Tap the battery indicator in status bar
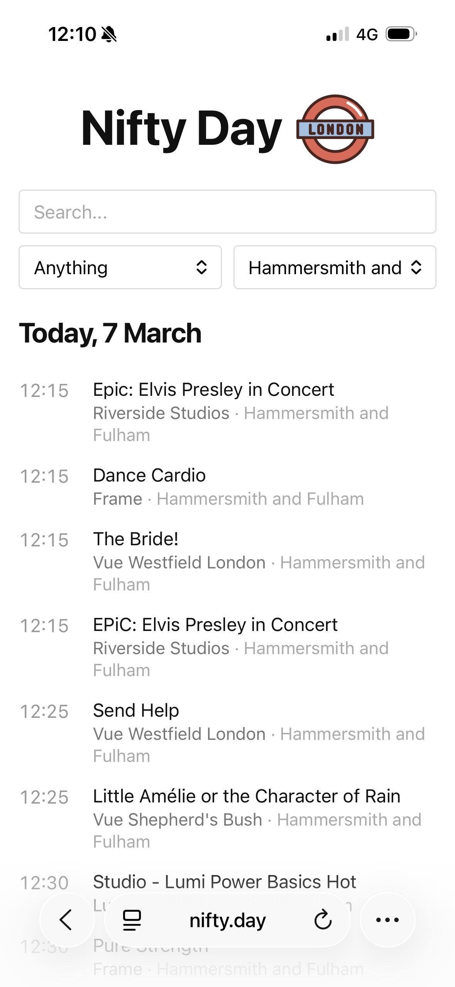 pyautogui.click(x=401, y=34)
